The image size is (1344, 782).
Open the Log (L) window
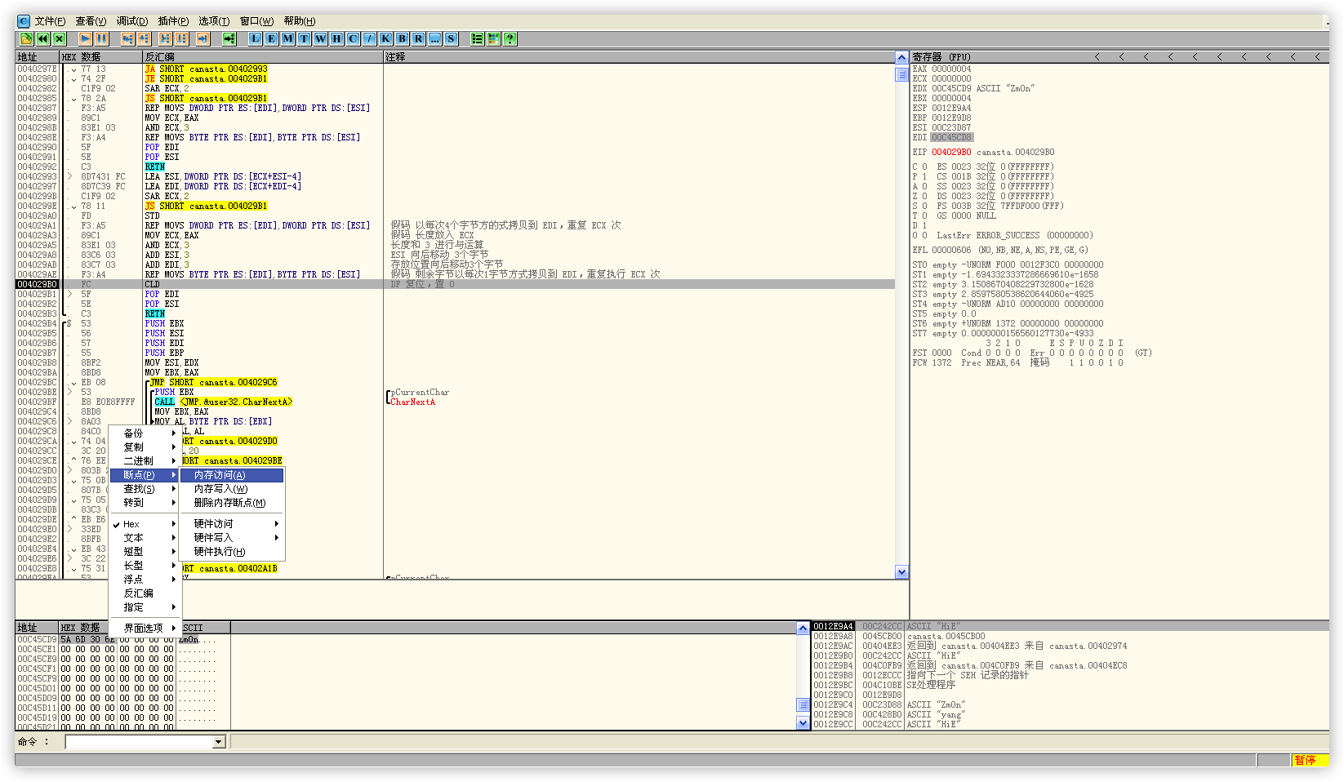(255, 38)
